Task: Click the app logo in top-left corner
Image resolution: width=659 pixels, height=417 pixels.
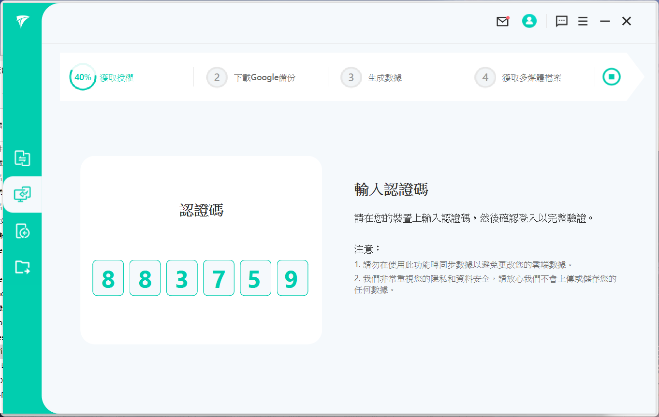Action: coord(22,22)
